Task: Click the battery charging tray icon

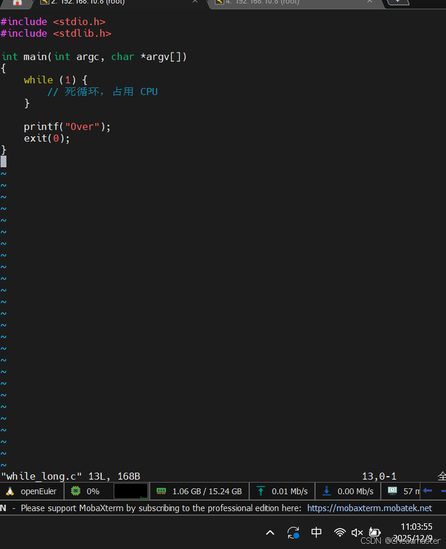Action: coord(374,533)
